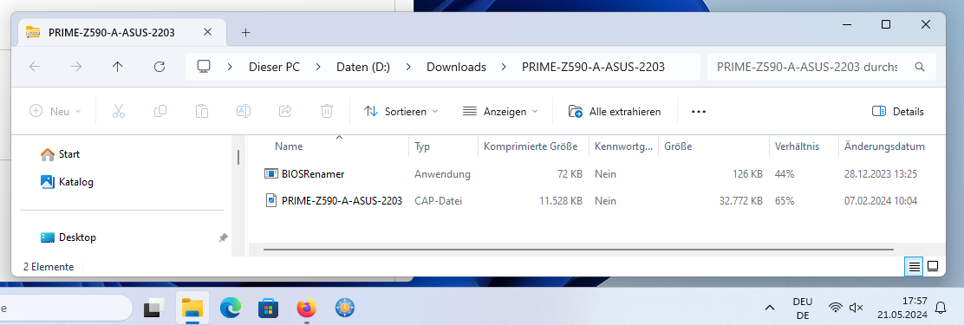This screenshot has height=325, width=964.
Task: Select Start in navigation pane
Action: coord(61,154)
